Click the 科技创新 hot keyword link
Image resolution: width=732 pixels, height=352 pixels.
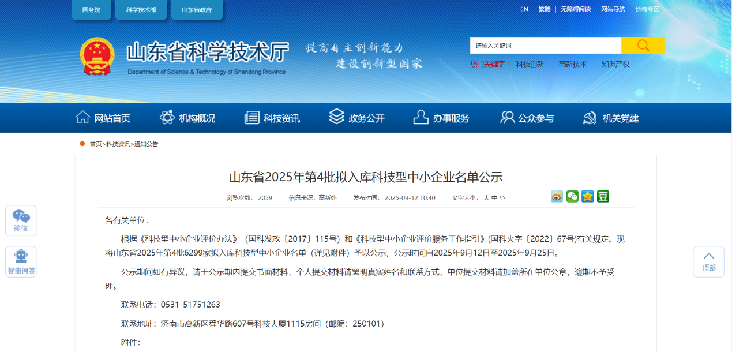coord(530,64)
